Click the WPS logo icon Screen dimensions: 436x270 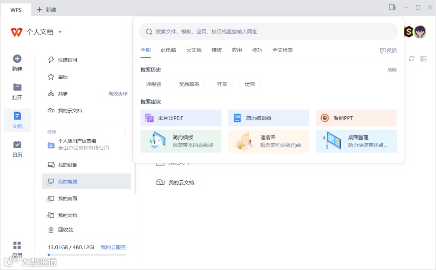[17, 32]
